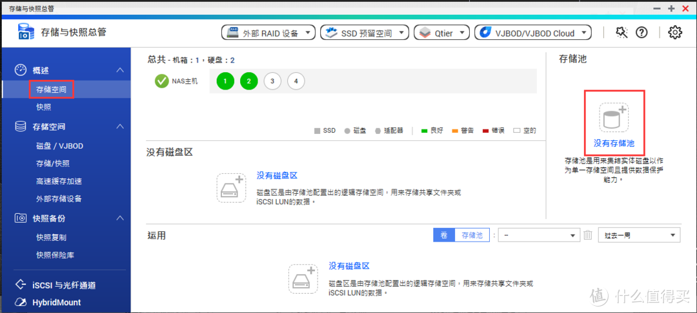The width and height of the screenshot is (697, 313).
Task: Click the 存储空间 database stack icon
Action: coord(21,127)
